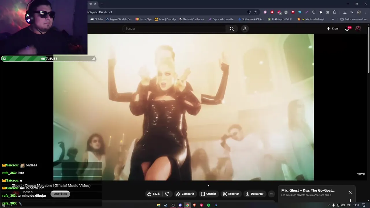Viewport: 370px width, 208px height.
Task: Open media controls music-note icon
Action: pyautogui.click(x=352, y=12)
